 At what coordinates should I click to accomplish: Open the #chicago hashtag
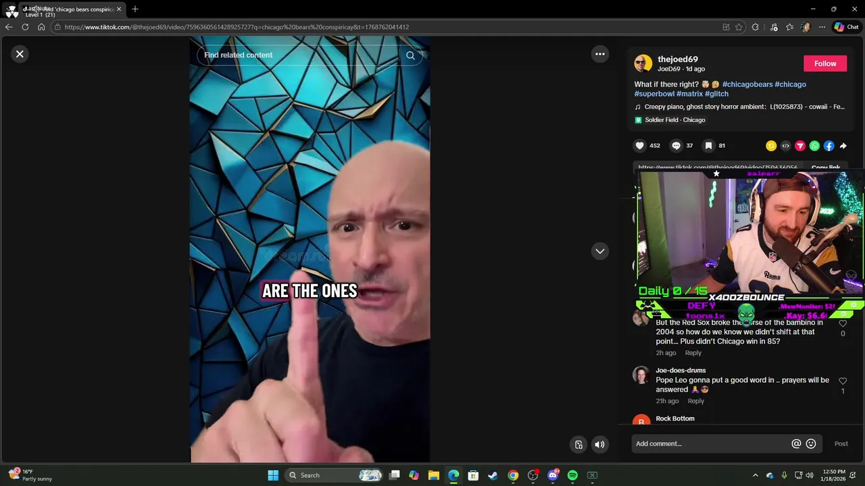[791, 84]
